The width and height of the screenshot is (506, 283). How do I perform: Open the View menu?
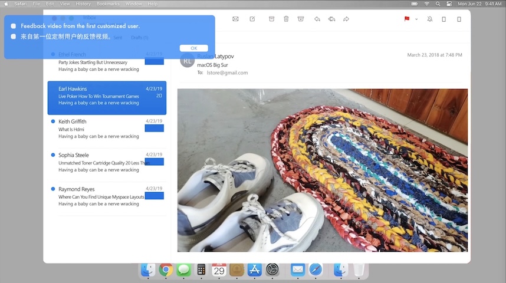point(65,4)
